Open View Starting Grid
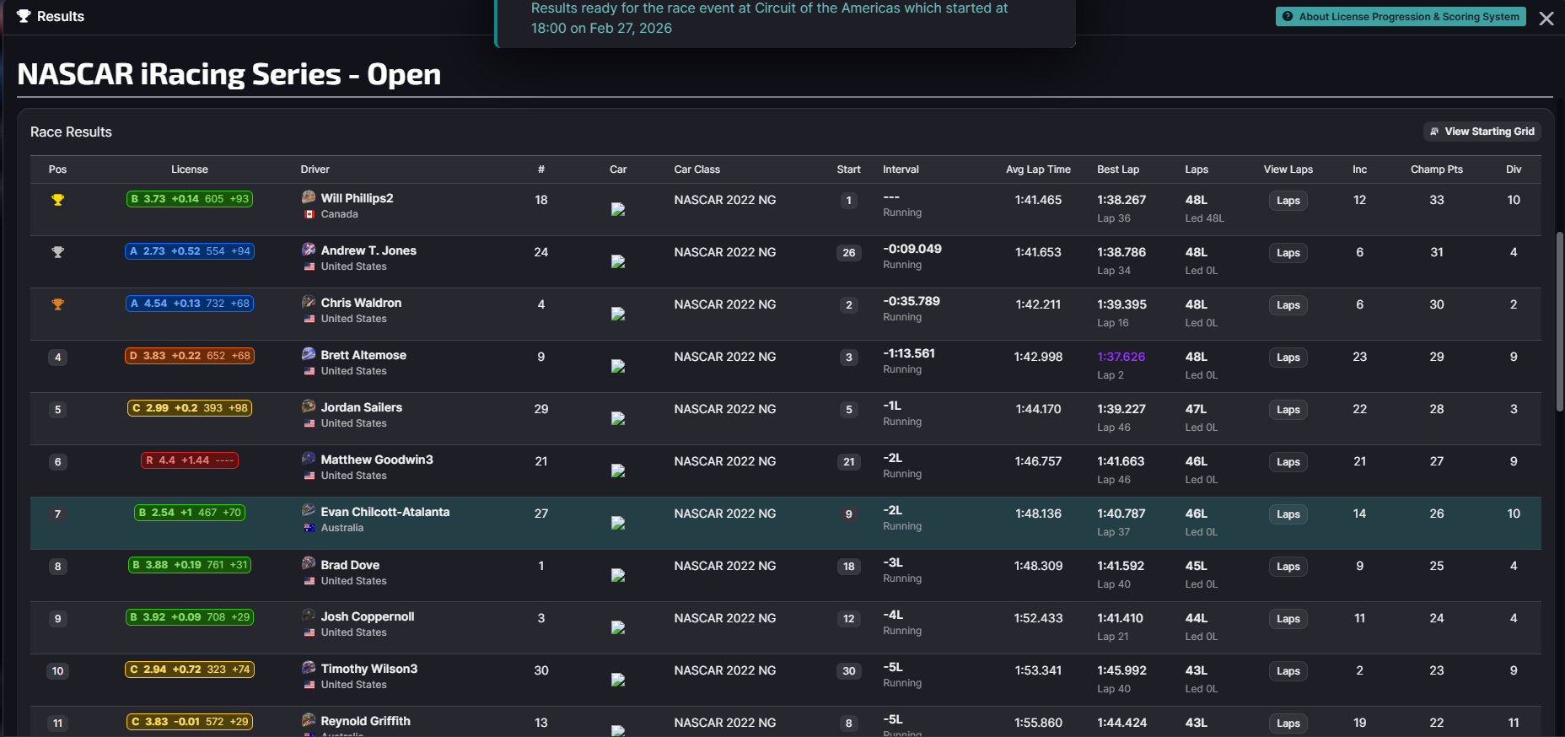The width and height of the screenshot is (1565, 737). (x=1482, y=132)
